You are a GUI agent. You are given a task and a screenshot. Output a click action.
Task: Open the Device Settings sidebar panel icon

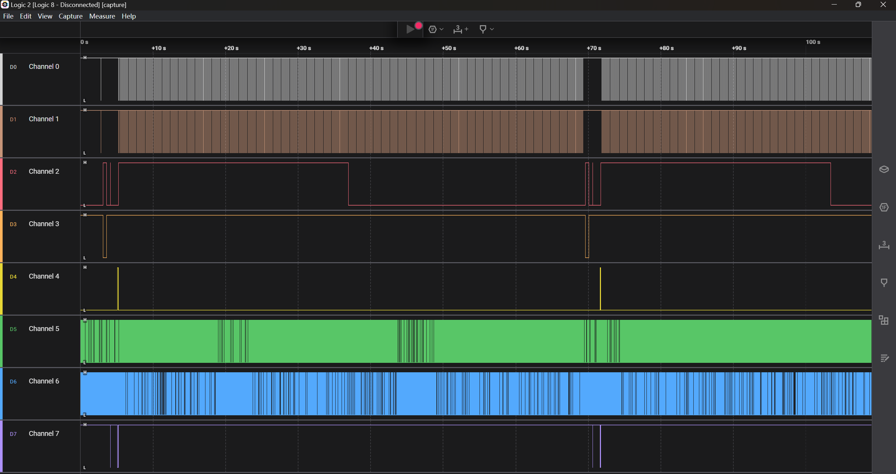[x=884, y=170]
